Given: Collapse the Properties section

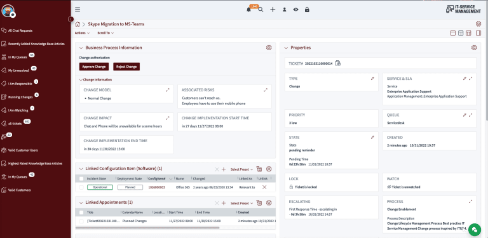Looking at the screenshot, I should click(x=286, y=48).
